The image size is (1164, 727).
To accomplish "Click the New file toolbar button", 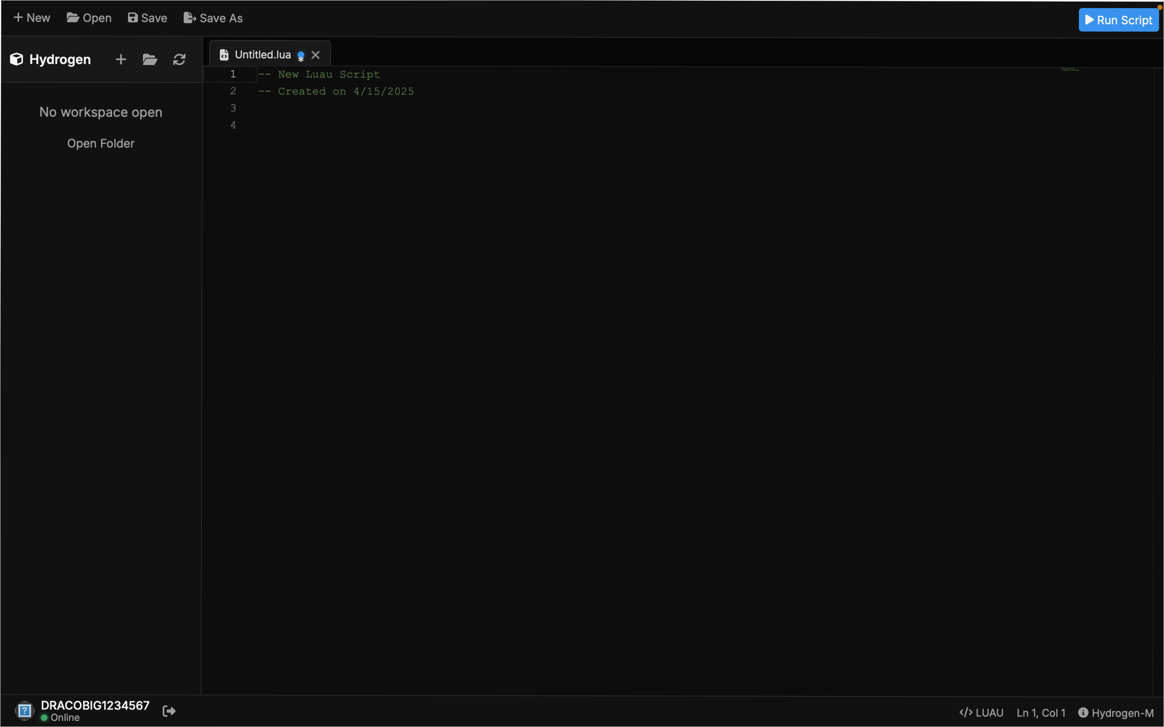I will pos(32,18).
